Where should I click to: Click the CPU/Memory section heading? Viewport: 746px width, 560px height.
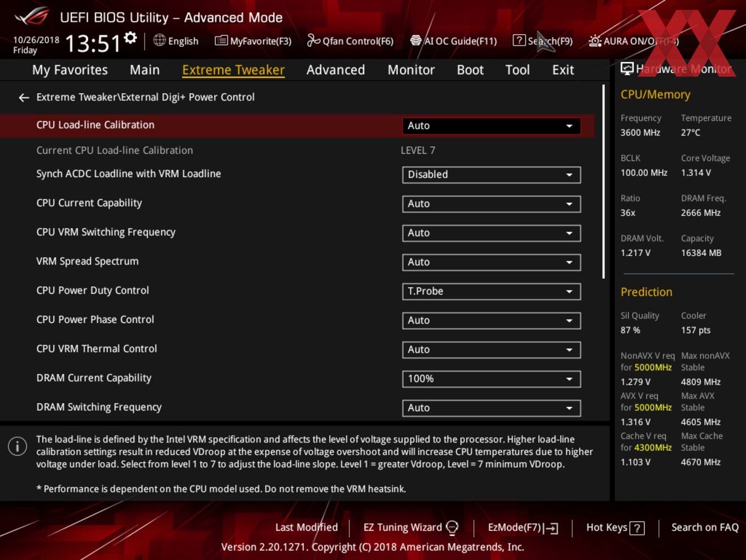pyautogui.click(x=655, y=94)
